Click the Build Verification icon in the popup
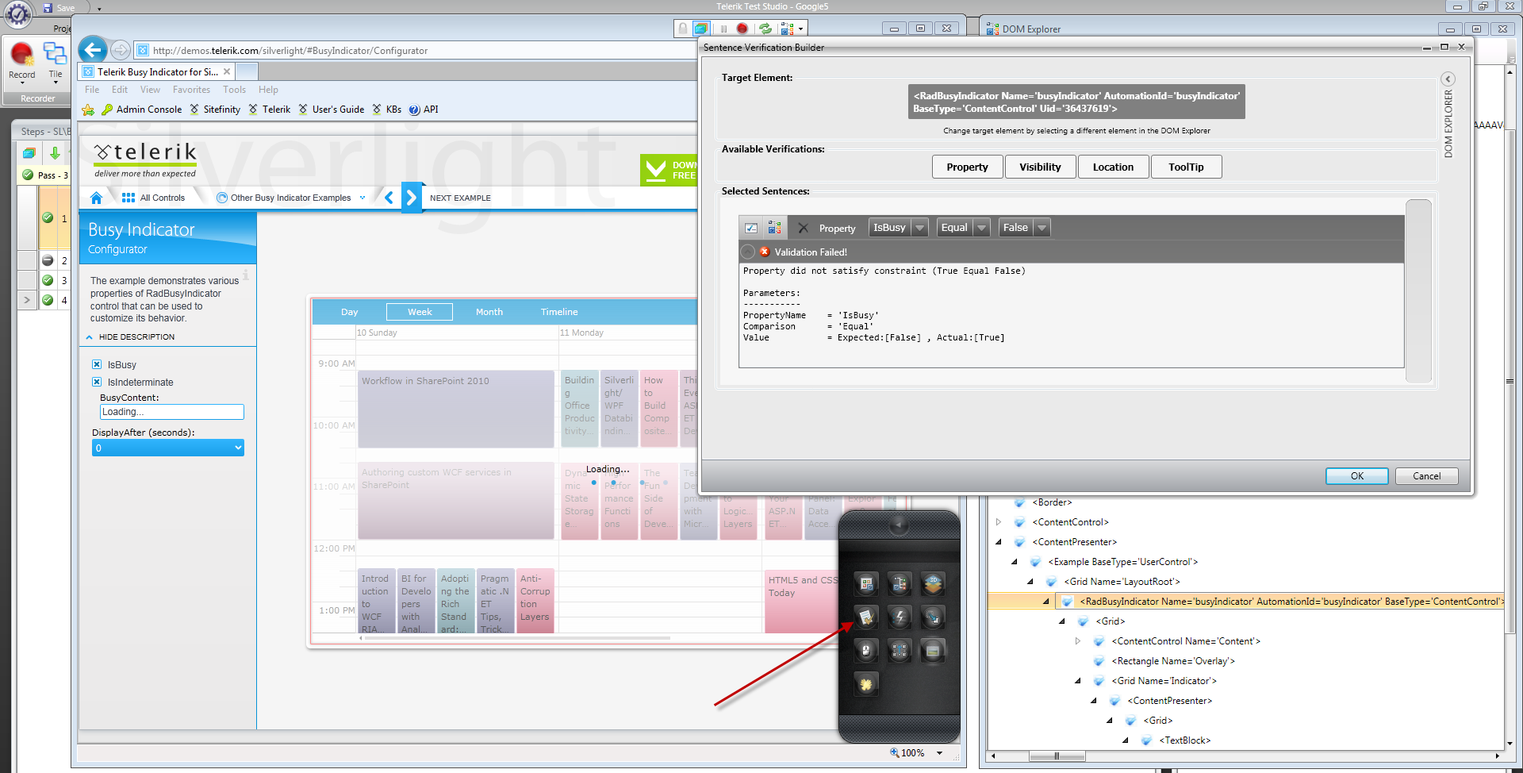 (x=867, y=617)
